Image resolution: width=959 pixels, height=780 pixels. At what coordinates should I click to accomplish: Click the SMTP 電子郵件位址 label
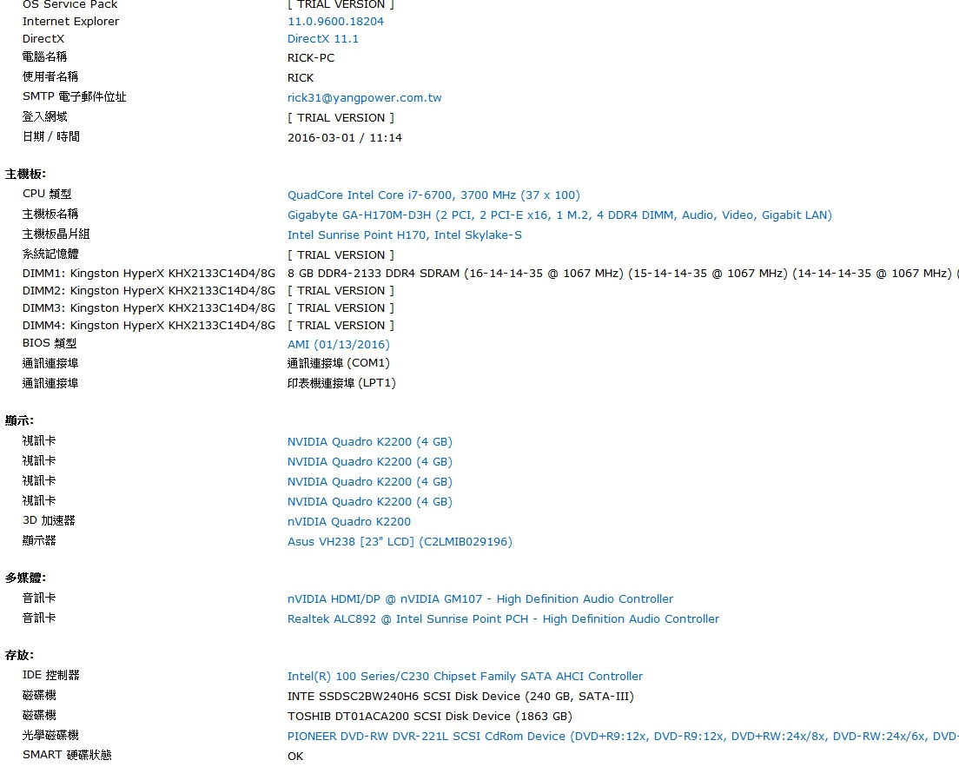click(x=74, y=96)
